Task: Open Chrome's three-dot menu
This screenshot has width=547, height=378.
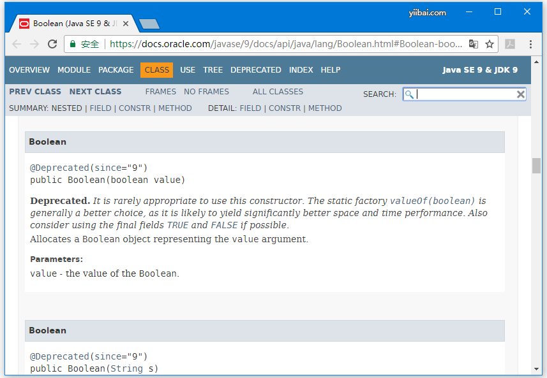Action: (530, 45)
